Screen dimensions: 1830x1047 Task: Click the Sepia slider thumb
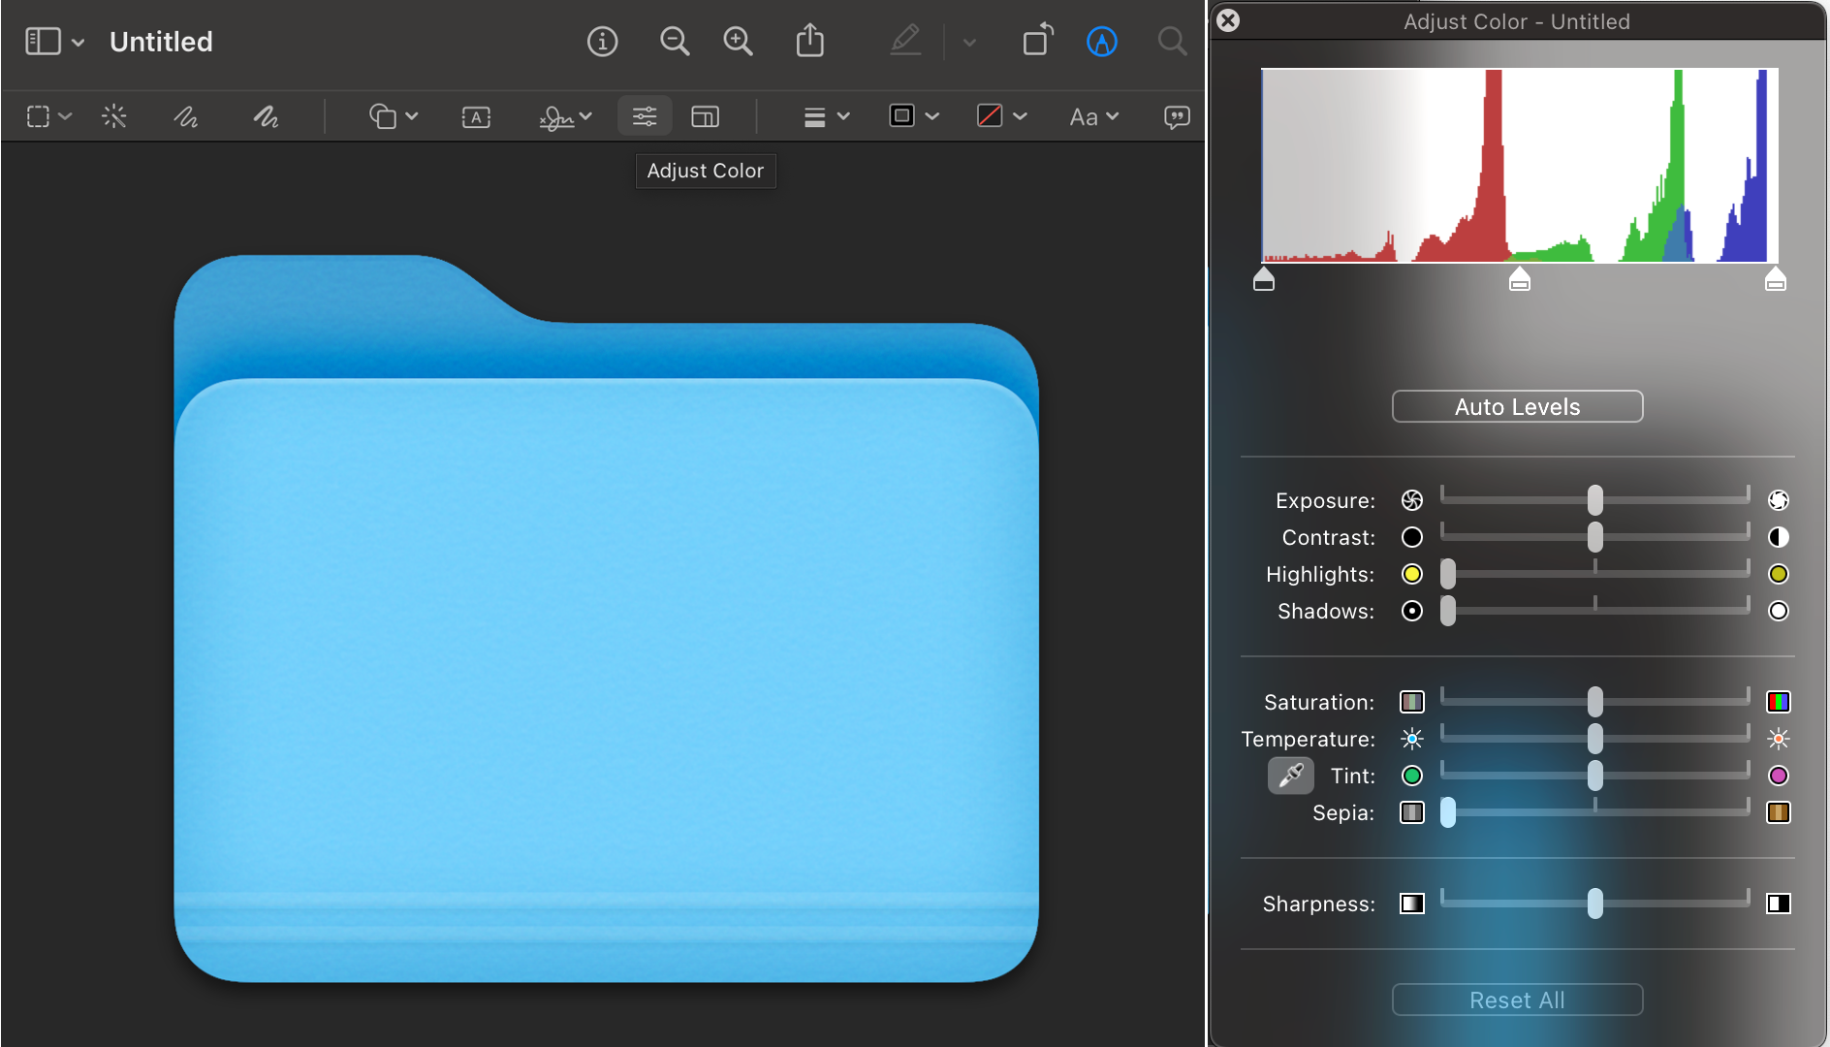[1448, 812]
